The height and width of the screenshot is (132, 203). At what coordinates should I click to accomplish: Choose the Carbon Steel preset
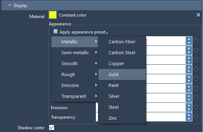pyautogui.click(x=122, y=52)
